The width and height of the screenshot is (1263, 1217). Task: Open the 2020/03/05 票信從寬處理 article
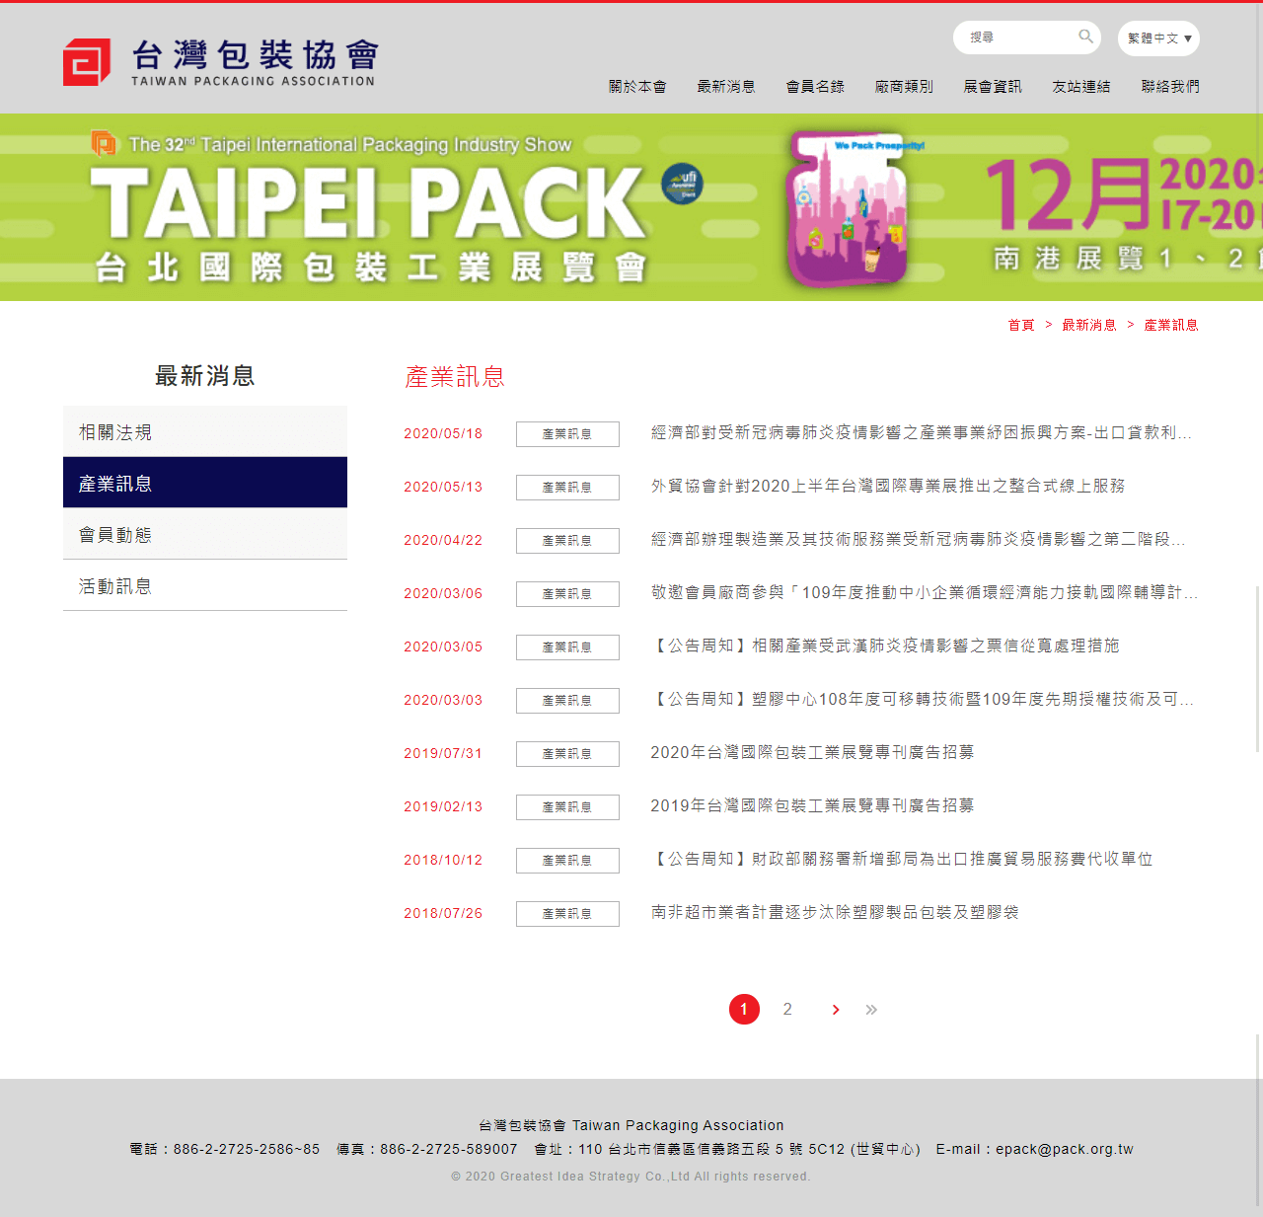(x=885, y=646)
